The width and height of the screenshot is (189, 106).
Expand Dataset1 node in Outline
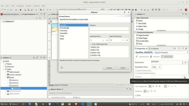(x=4, y=67)
